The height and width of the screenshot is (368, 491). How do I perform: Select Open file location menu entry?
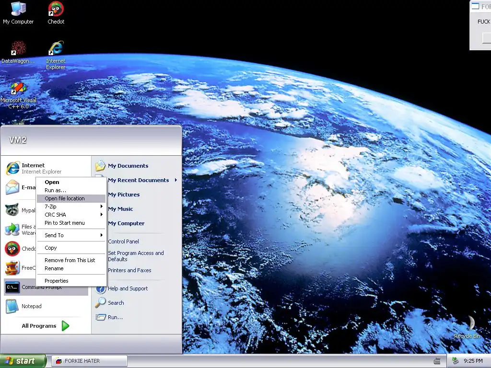pos(71,198)
